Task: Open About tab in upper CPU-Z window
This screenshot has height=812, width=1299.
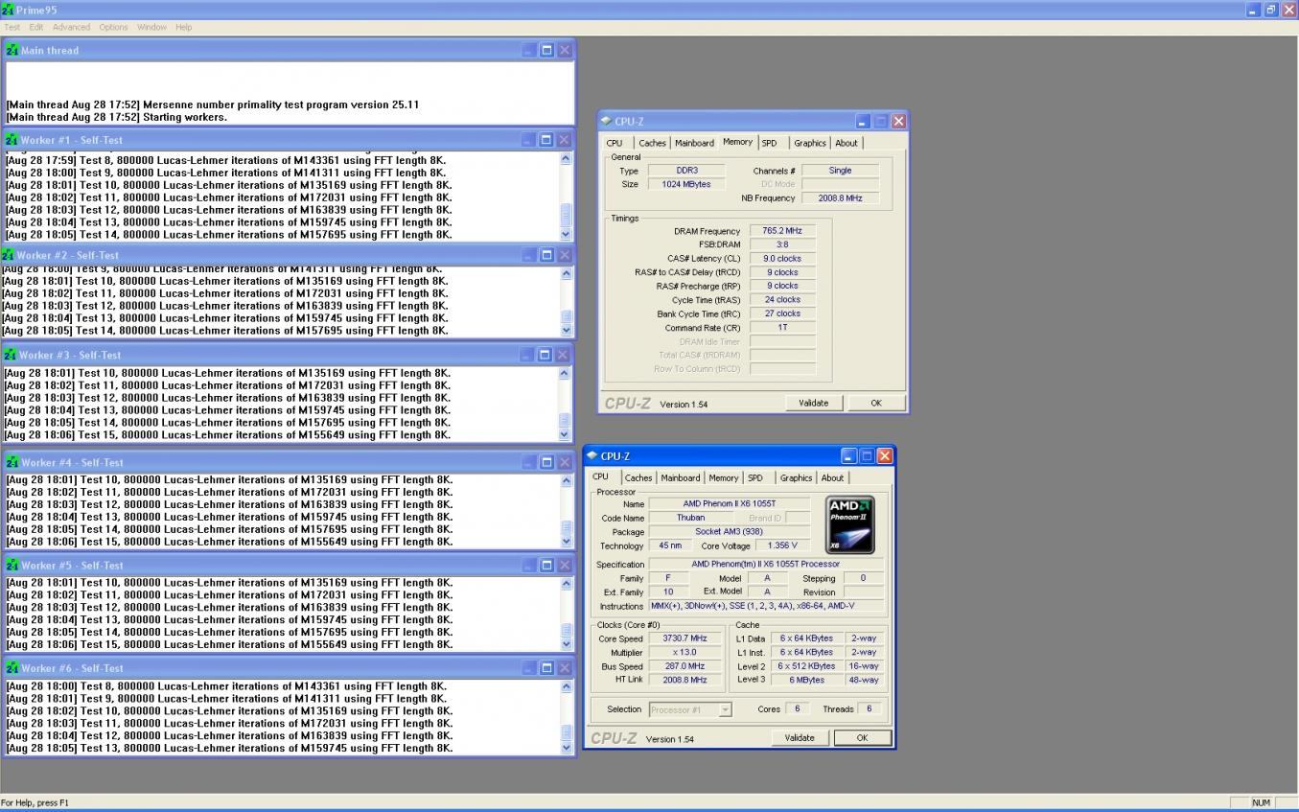Action: 847,143
